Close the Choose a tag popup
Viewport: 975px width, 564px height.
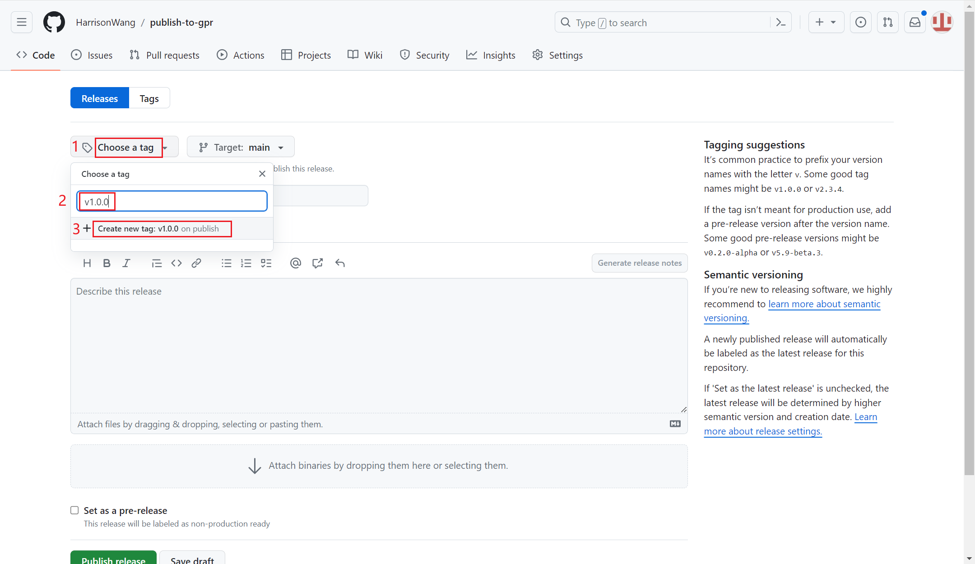[x=262, y=174]
